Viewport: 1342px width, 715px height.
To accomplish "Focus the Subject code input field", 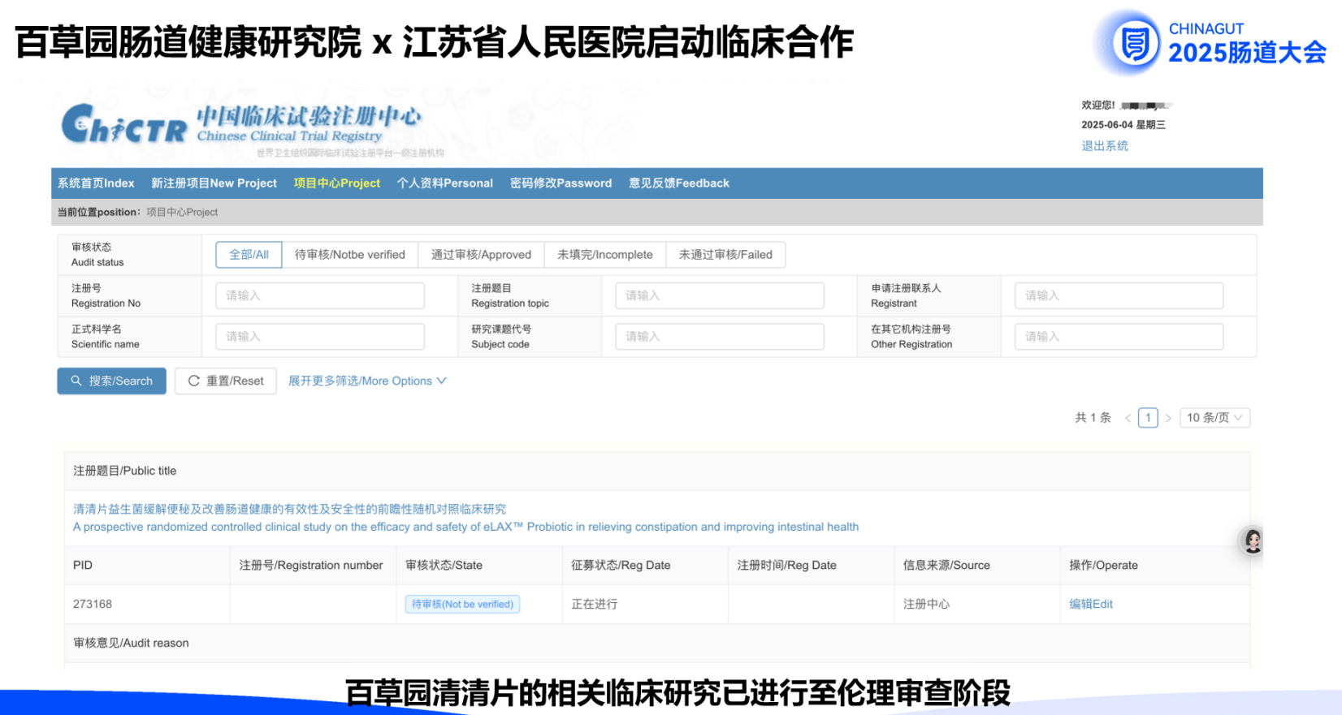I will click(720, 337).
